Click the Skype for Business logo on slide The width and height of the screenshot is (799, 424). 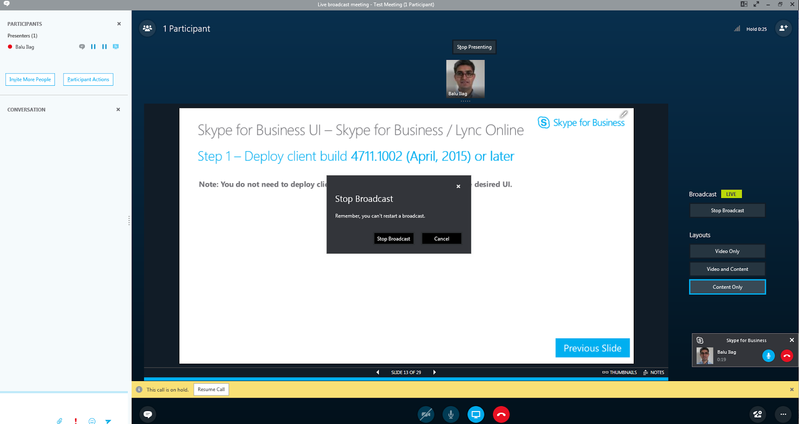point(581,122)
